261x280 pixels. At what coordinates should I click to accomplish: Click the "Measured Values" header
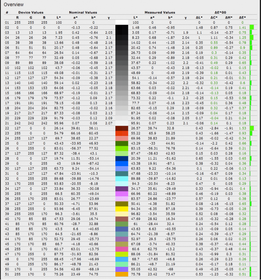pos(160,12)
